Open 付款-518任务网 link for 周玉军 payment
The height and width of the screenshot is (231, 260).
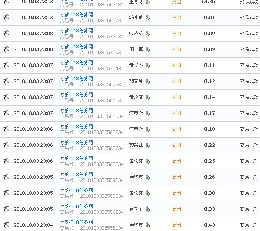[x=76, y=47]
